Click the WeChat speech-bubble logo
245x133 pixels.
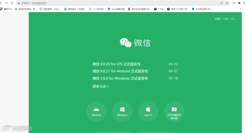(x=126, y=43)
